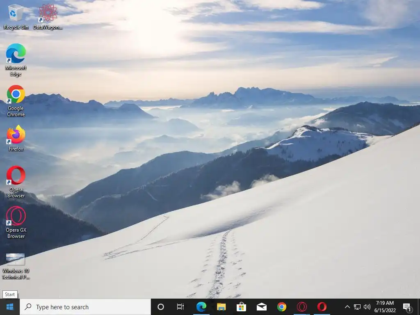420x315 pixels.
Task: Launch Google Chrome from the taskbar
Action: tap(281, 307)
